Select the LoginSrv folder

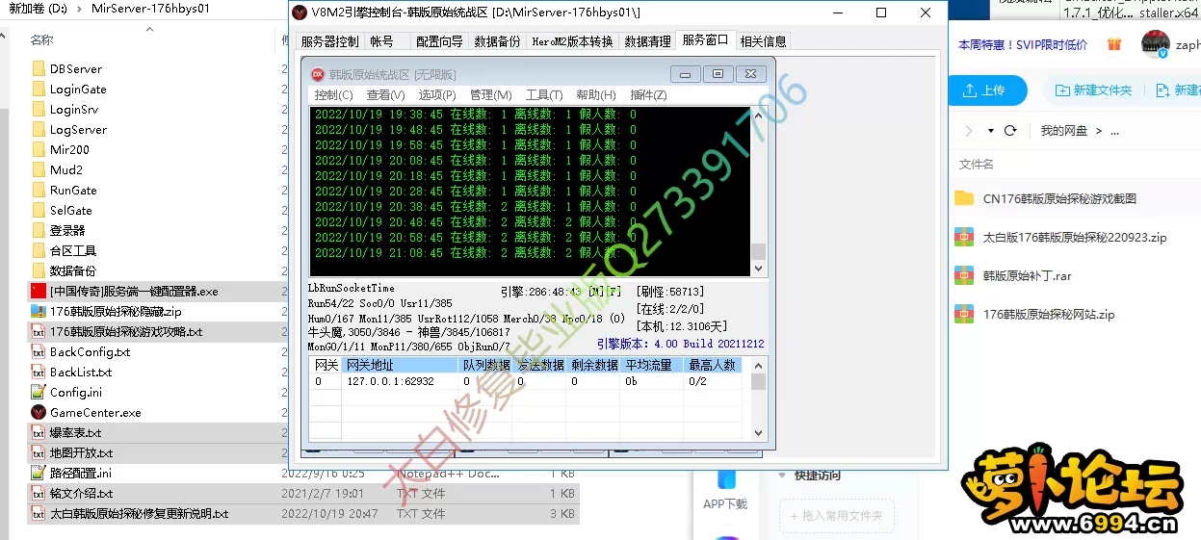[x=73, y=110]
